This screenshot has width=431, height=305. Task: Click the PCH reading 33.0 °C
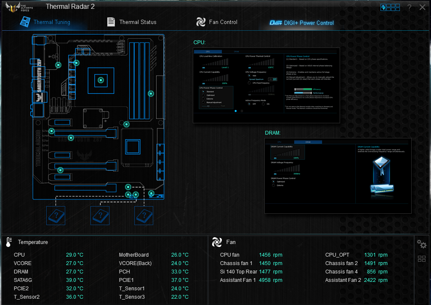click(180, 271)
